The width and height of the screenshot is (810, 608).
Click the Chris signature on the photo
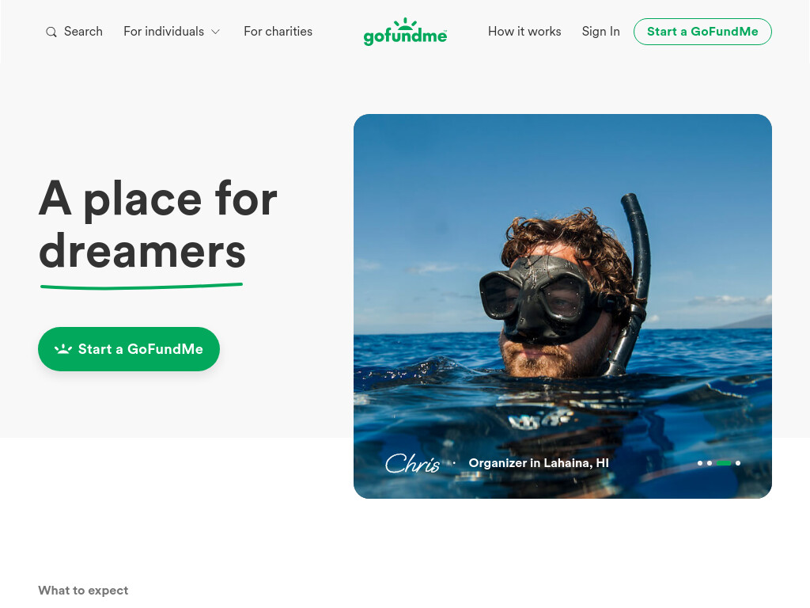click(412, 463)
